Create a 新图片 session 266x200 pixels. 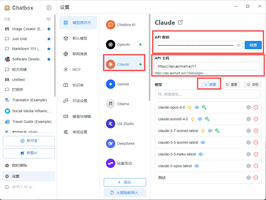click(29, 153)
